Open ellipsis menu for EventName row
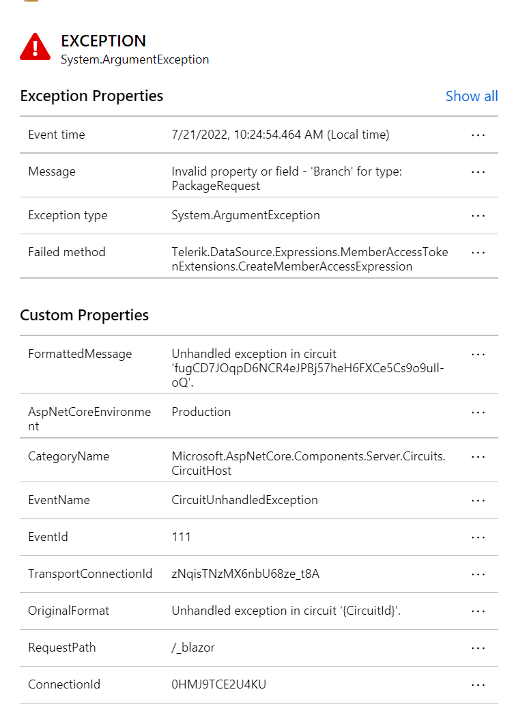Image resolution: width=514 pixels, height=709 pixels. point(478,501)
